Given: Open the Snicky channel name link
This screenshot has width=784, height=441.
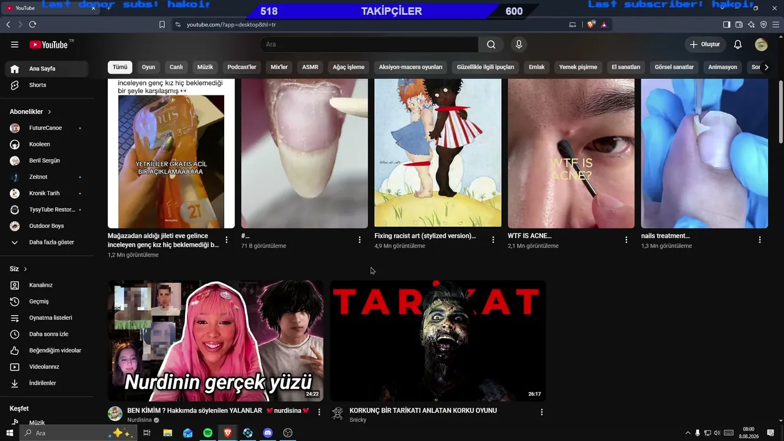Looking at the screenshot, I should click(358, 420).
